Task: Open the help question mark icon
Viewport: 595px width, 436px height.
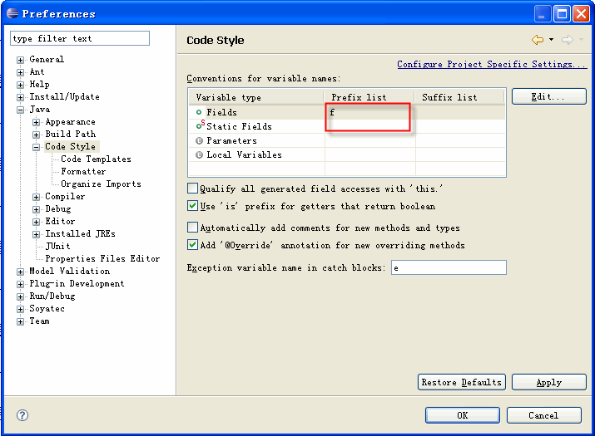Action: [22, 415]
